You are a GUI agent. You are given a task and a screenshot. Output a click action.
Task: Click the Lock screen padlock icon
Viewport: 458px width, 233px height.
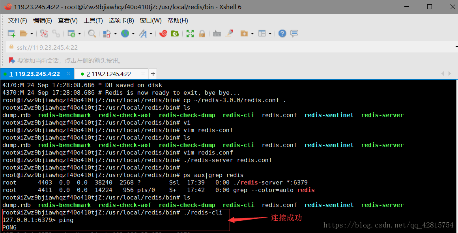(x=202, y=34)
